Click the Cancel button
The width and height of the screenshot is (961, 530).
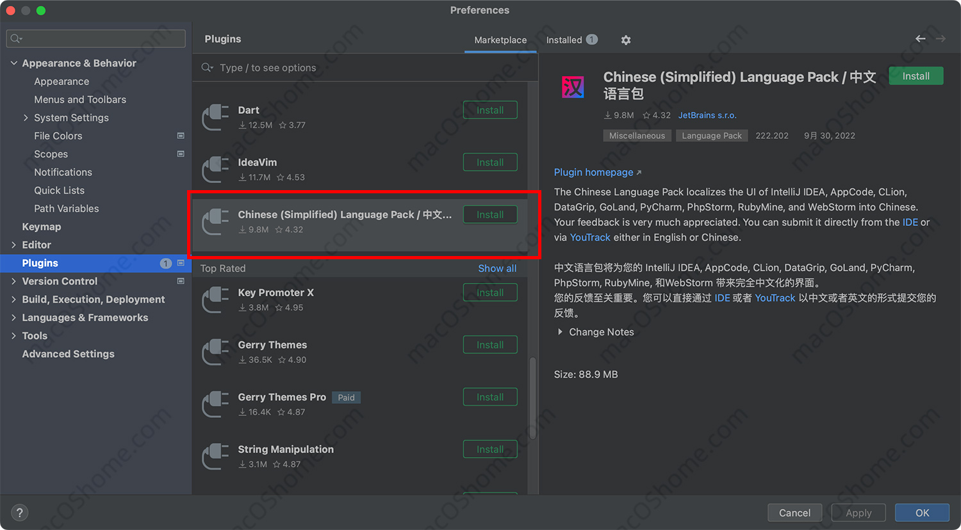point(794,513)
